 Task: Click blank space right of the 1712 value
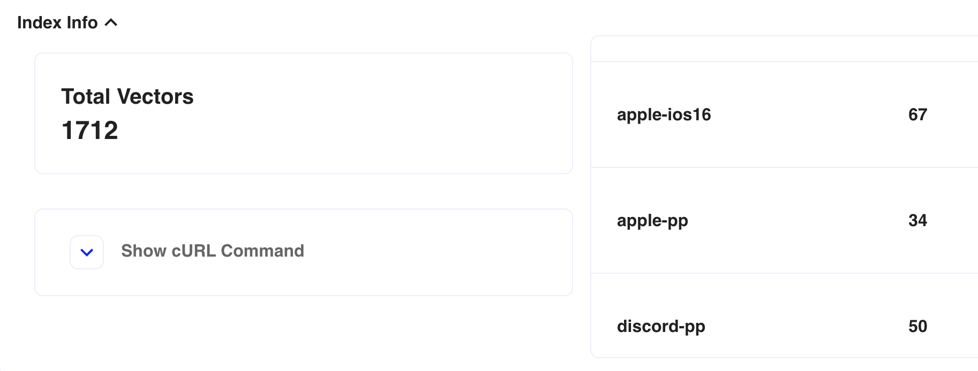point(343,130)
